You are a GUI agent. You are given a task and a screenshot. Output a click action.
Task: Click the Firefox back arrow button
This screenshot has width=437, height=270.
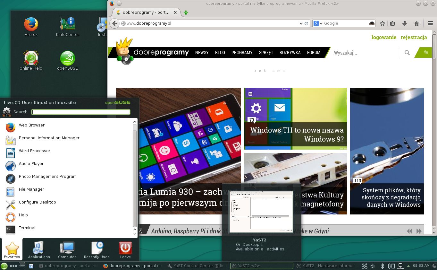114,23
